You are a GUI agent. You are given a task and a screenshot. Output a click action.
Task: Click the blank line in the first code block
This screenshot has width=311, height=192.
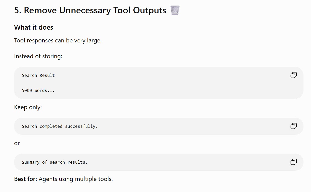pos(159,83)
